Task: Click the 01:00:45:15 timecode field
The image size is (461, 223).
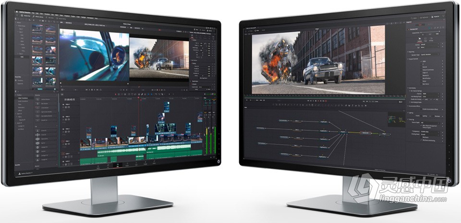Action: pyautogui.click(x=70, y=99)
